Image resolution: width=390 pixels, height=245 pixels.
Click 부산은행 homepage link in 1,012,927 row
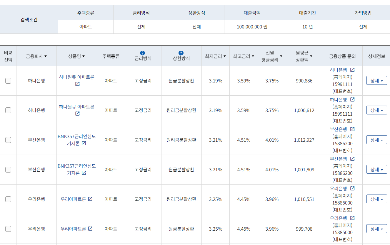[x=339, y=129]
